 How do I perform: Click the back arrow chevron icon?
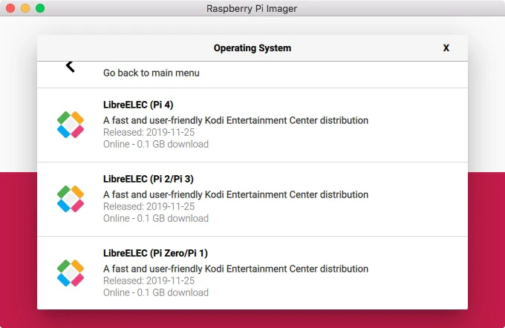click(71, 67)
